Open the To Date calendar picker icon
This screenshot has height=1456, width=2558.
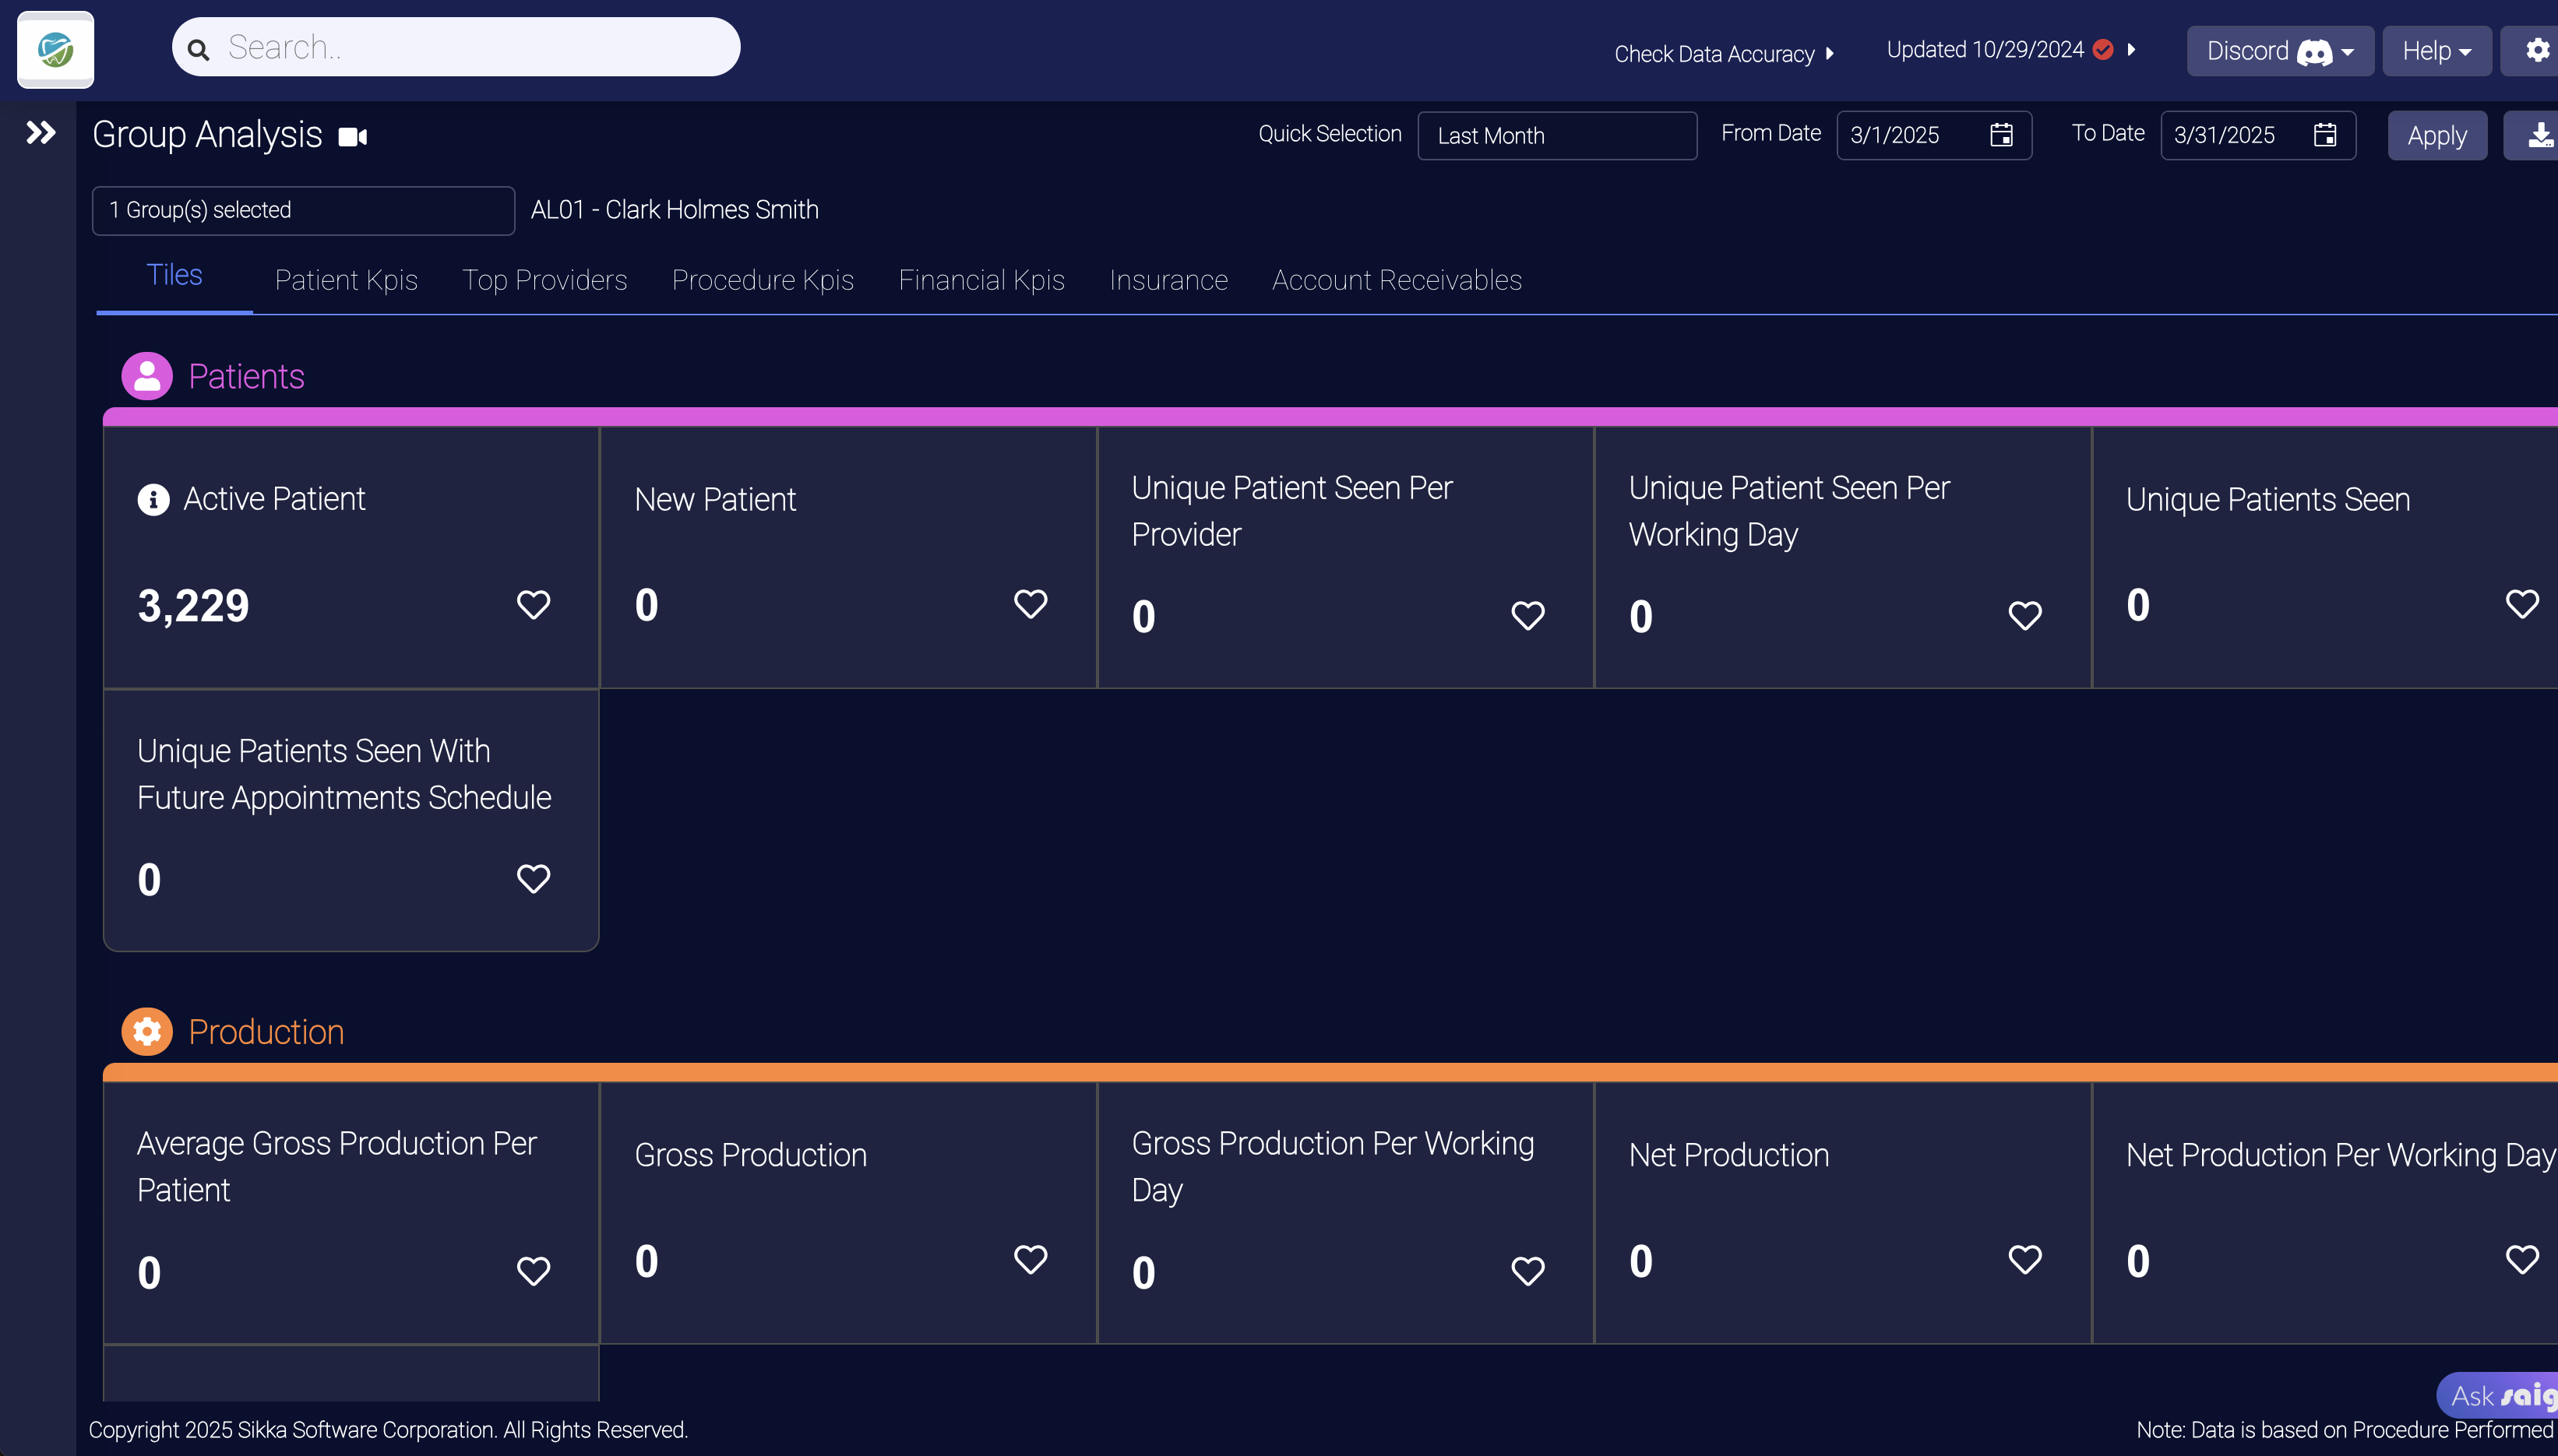[2324, 135]
